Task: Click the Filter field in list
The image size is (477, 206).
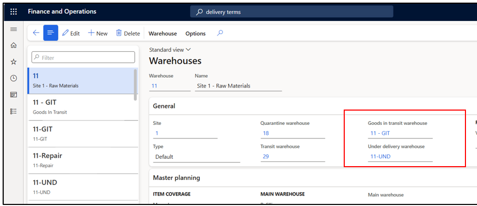Action: point(83,57)
